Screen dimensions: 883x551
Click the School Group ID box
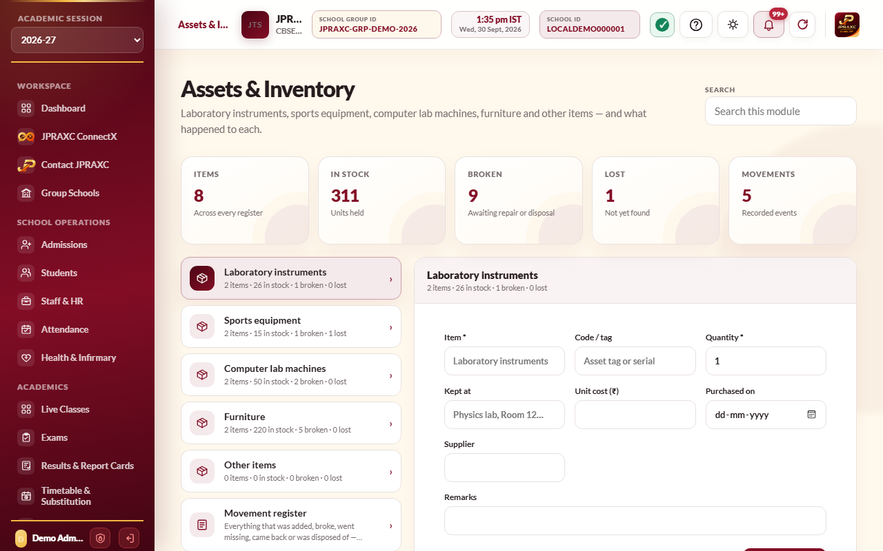[x=377, y=25]
